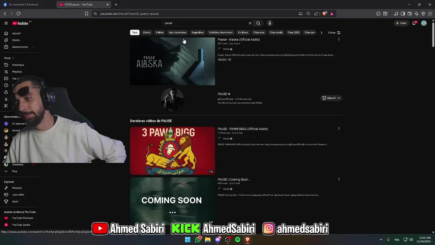Open the browser extensions puzzle icon

pyautogui.click(x=378, y=14)
